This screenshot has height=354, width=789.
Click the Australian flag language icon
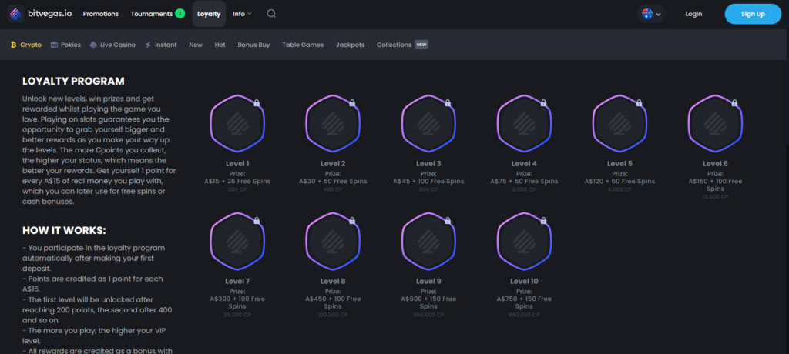[647, 14]
